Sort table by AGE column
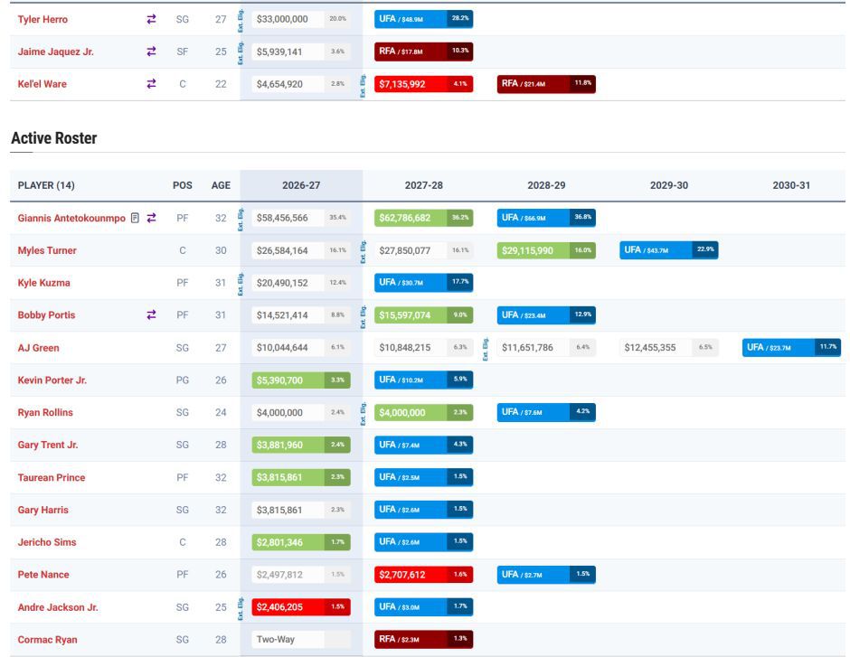 coord(221,185)
